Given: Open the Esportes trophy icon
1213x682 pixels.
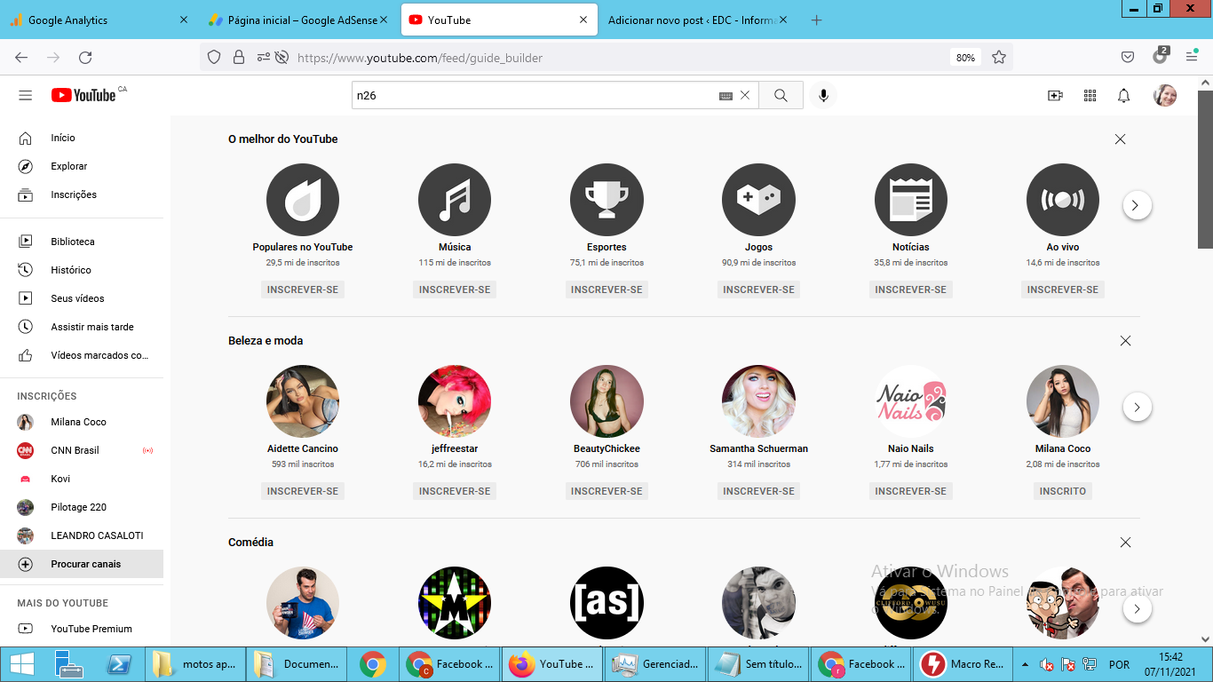Looking at the screenshot, I should 606,200.
